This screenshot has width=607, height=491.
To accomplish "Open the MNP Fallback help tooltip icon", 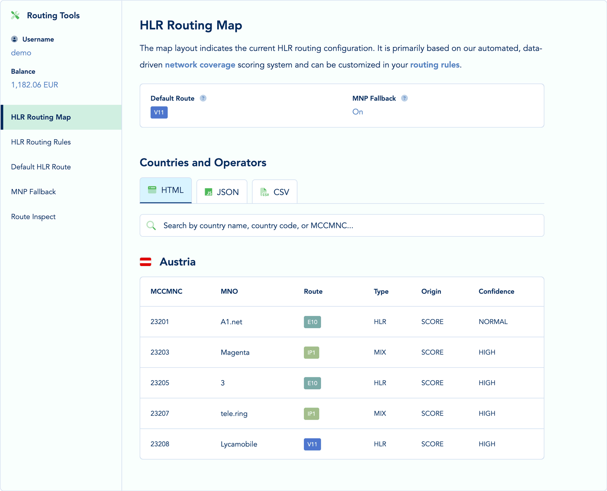I will coord(404,98).
